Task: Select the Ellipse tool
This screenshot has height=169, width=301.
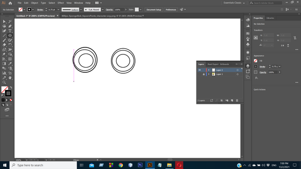Action: click(10, 36)
